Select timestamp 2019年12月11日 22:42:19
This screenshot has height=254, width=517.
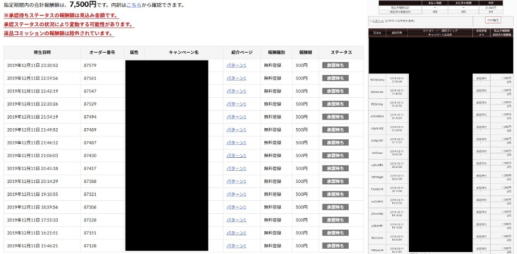(x=32, y=91)
